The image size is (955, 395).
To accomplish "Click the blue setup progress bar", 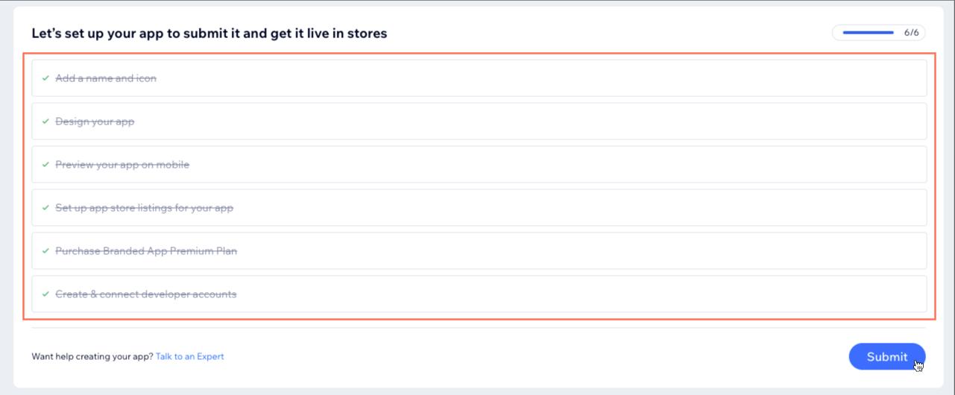I will [868, 33].
